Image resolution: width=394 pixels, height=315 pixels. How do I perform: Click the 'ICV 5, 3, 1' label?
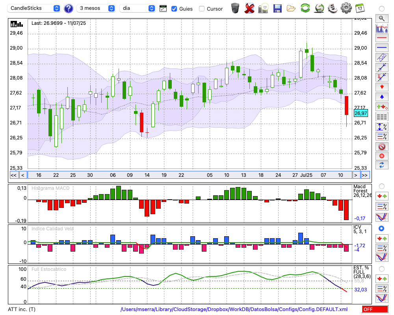pos(360,229)
